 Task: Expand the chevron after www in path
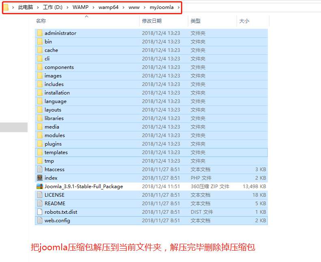[144, 8]
